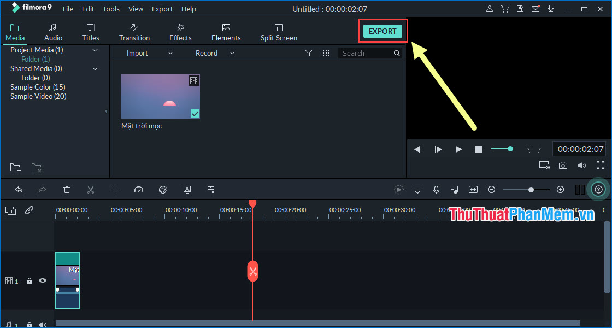
Task: Adjust the timeline zoom slider
Action: click(532, 189)
